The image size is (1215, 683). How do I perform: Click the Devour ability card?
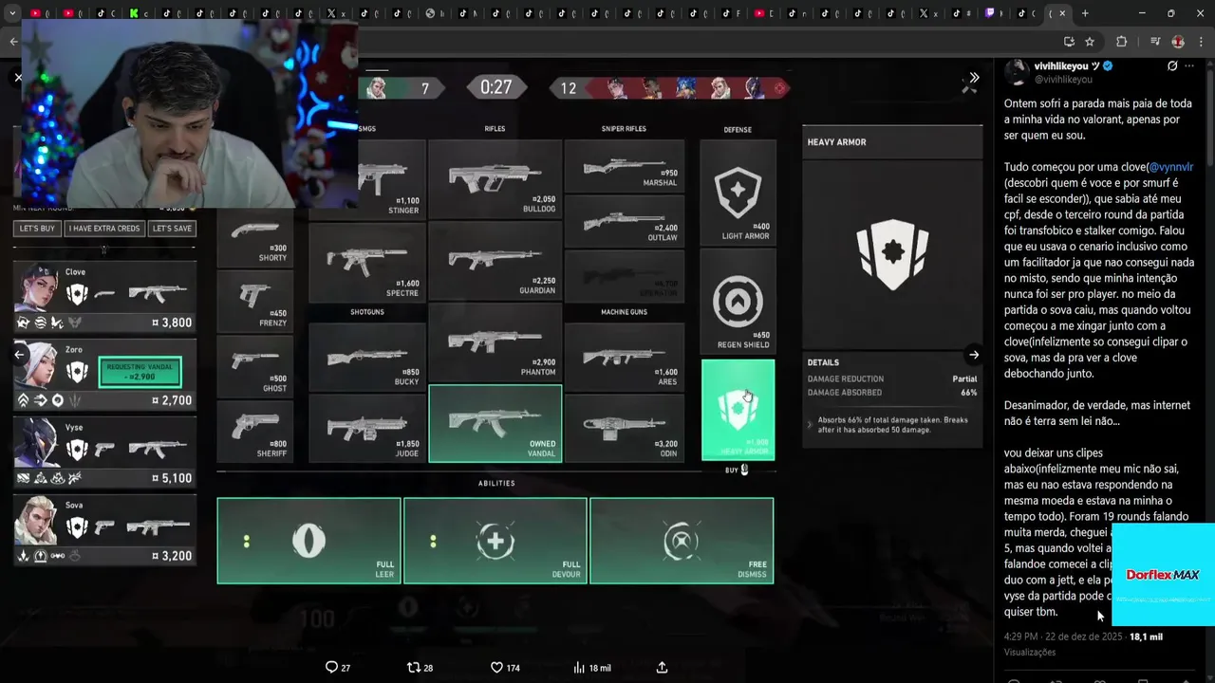pos(495,541)
